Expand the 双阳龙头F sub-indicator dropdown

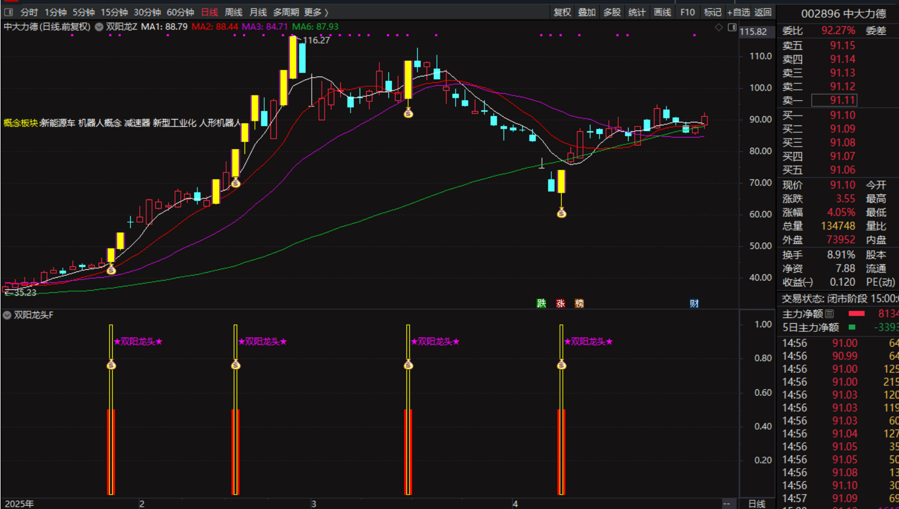point(7,315)
